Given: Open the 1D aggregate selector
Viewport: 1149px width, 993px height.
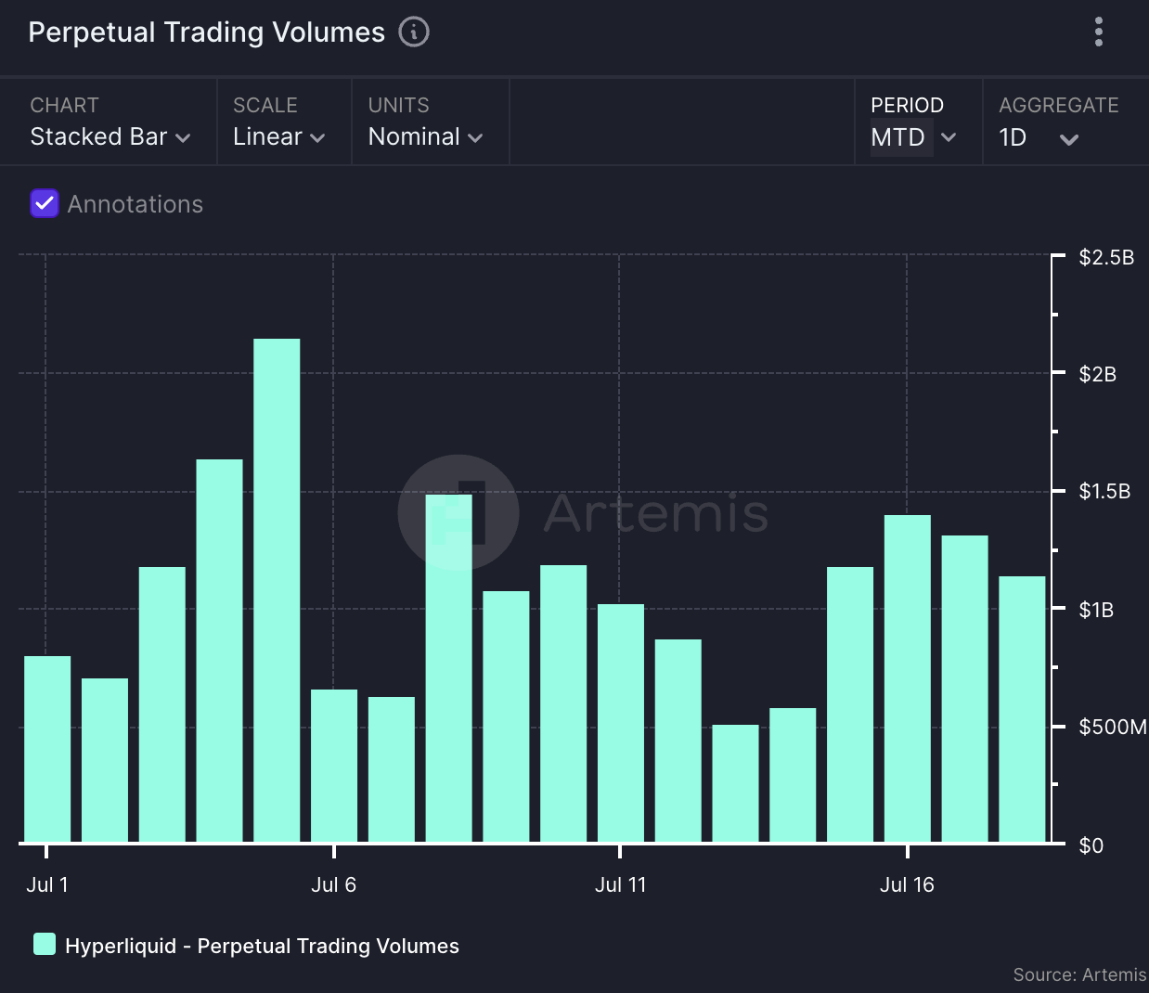Looking at the screenshot, I should (1038, 137).
